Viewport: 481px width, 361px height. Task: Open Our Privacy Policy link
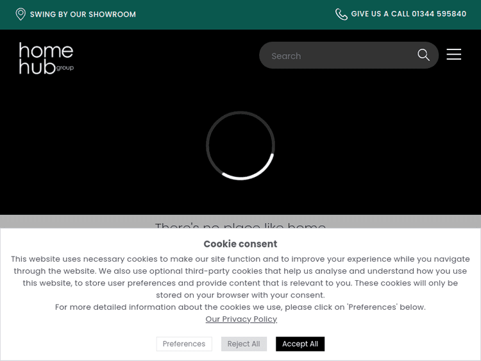(x=241, y=319)
